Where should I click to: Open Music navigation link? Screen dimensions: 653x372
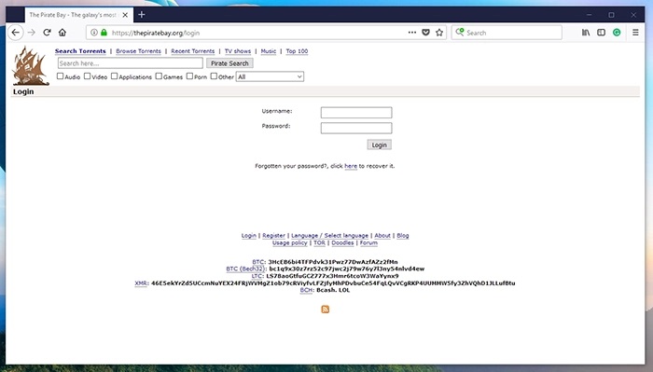pos(269,51)
